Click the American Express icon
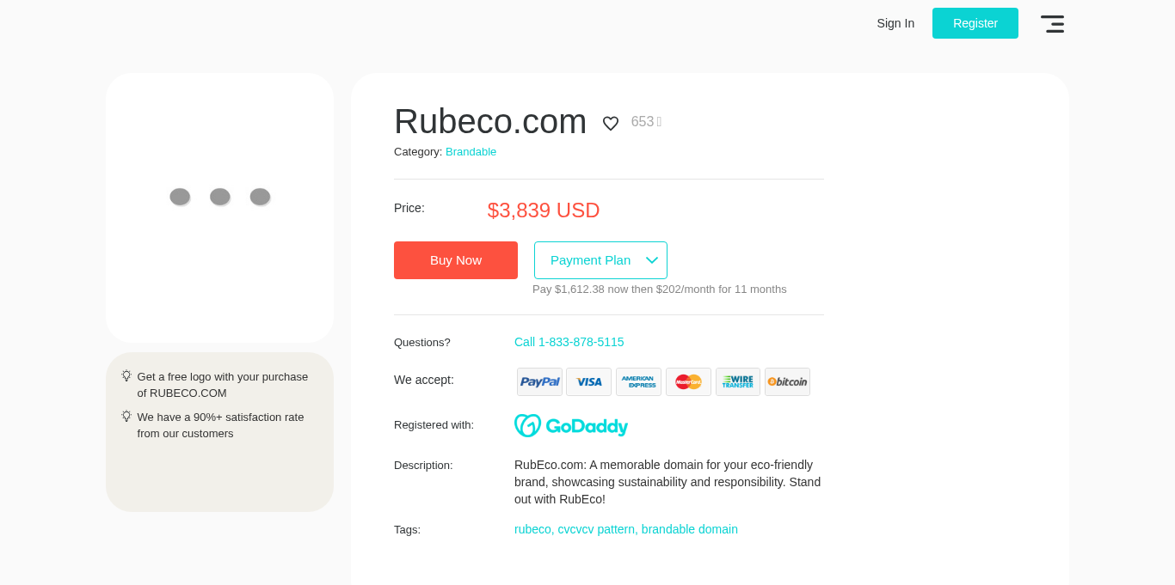 tap(638, 382)
